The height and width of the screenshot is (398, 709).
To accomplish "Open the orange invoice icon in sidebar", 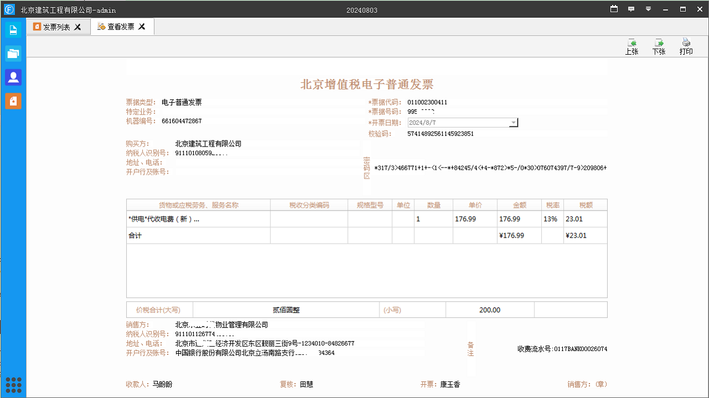I will (x=13, y=101).
